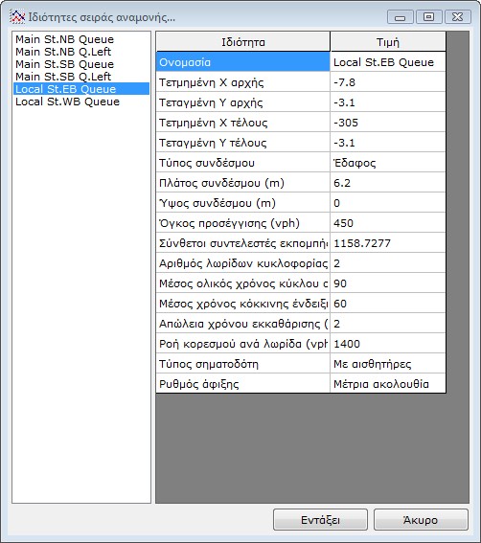Click the Τιμή column header
The width and height of the screenshot is (481, 543).
(388, 42)
